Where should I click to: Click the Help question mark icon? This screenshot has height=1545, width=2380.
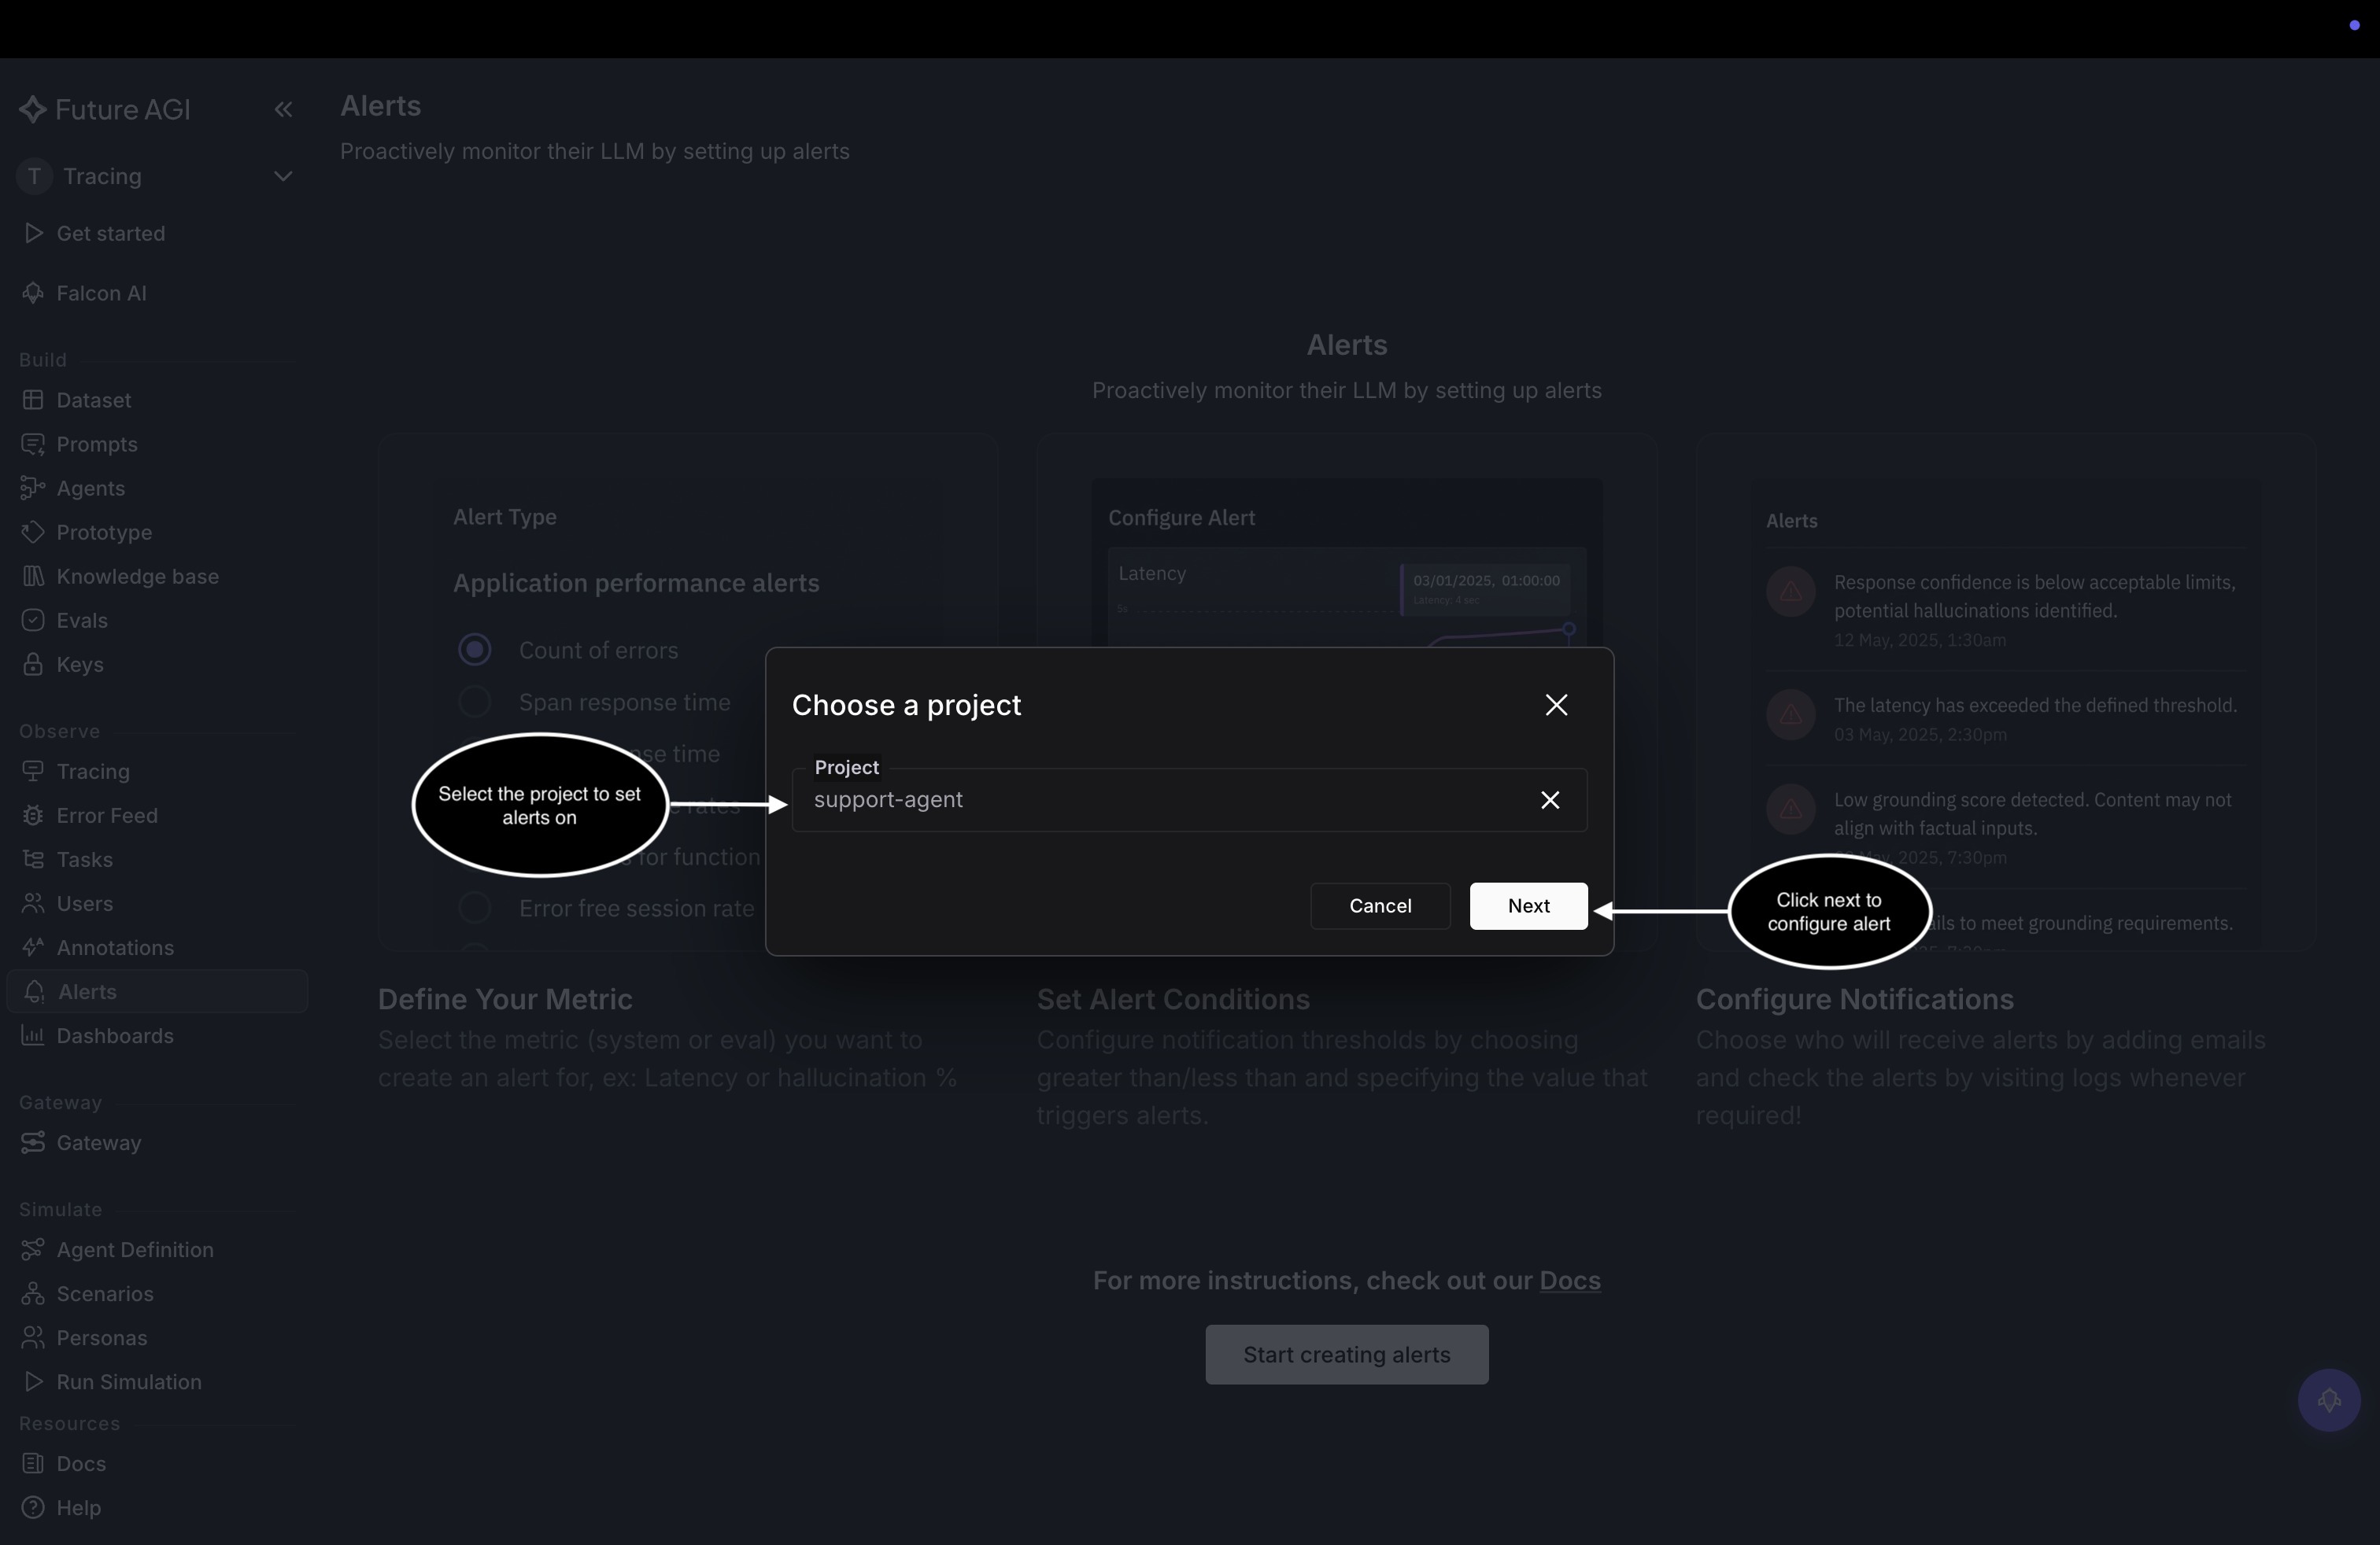pos(33,1507)
